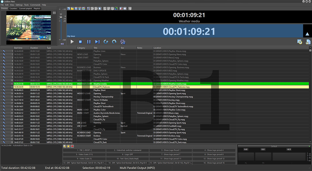
Task: Click the last grayed toolbar icon
Action: (x=130, y=9)
